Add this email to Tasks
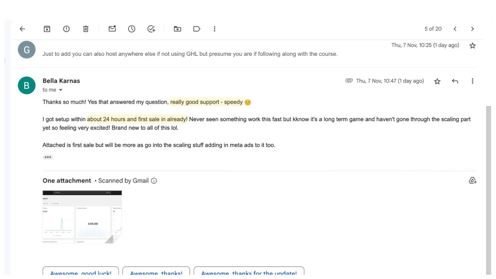Viewport: 496px width, 279px height. tap(151, 29)
